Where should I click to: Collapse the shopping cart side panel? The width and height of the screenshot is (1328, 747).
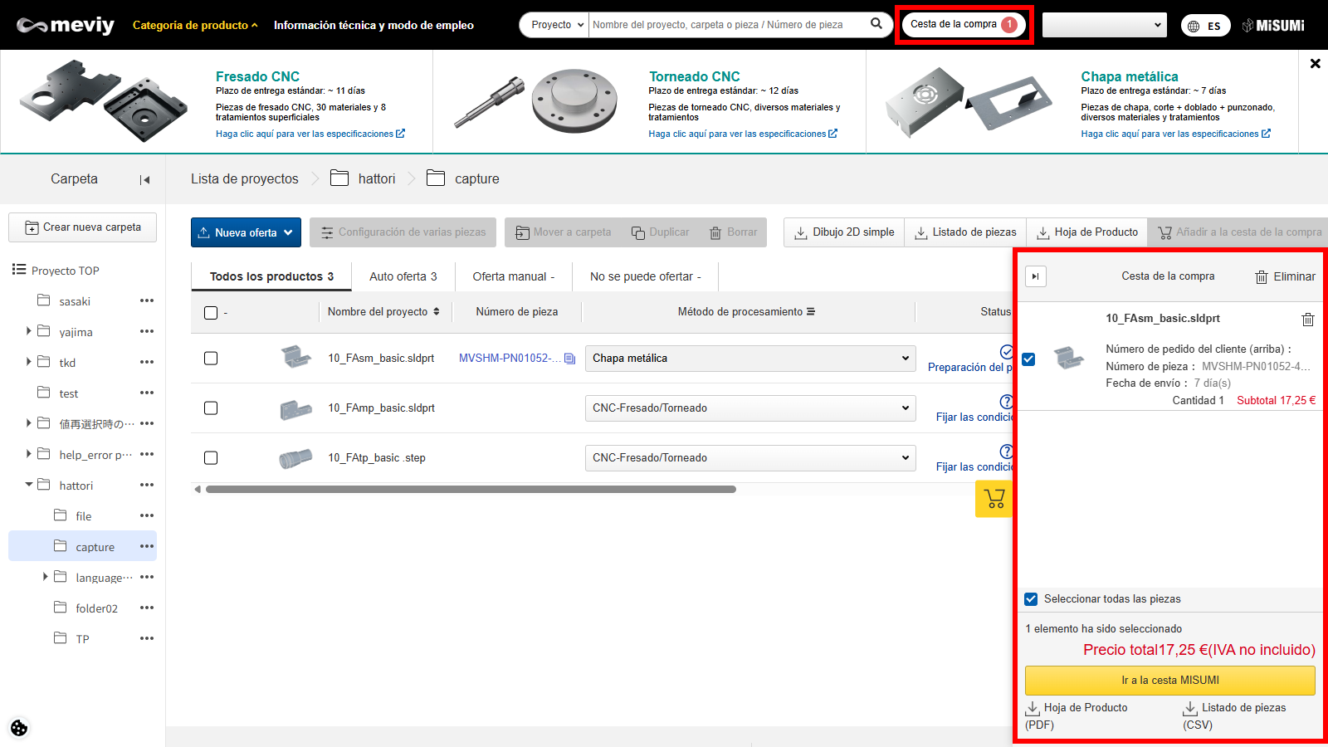1035,276
